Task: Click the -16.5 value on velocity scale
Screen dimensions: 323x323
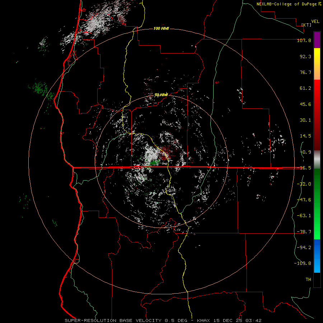Action: coord(304,168)
